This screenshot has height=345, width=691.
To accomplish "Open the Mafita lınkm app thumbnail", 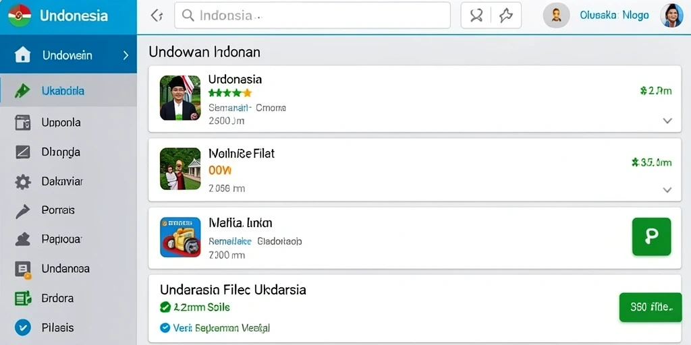I will point(179,237).
